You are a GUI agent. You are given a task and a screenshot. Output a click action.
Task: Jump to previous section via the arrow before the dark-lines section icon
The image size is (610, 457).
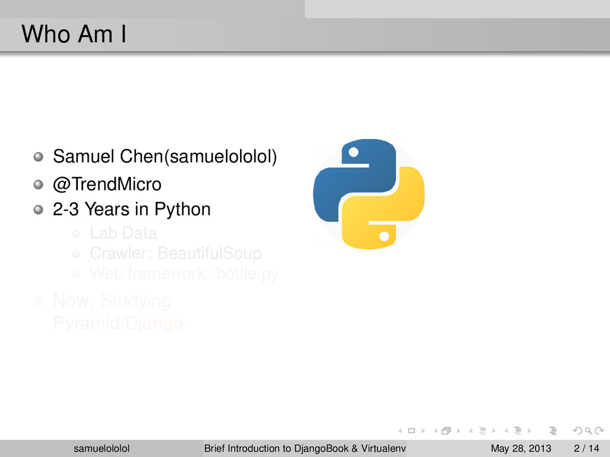pos(506,431)
